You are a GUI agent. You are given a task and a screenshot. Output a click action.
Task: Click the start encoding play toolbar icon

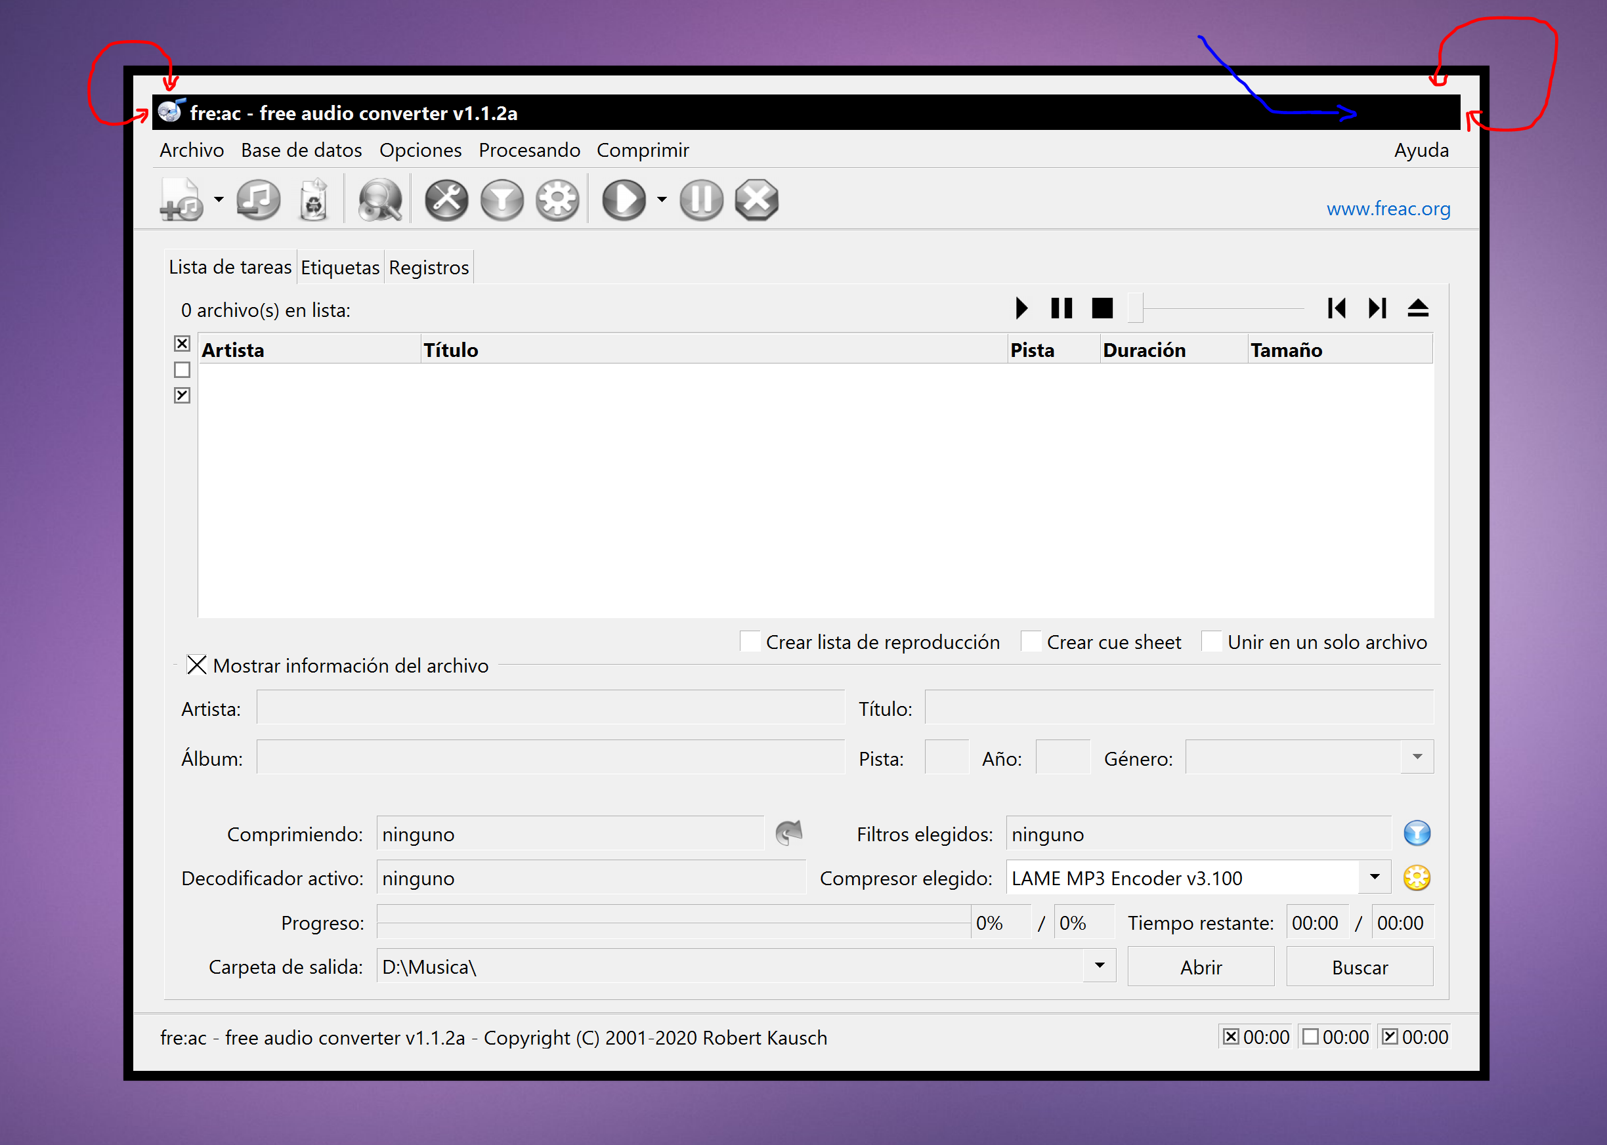(624, 200)
